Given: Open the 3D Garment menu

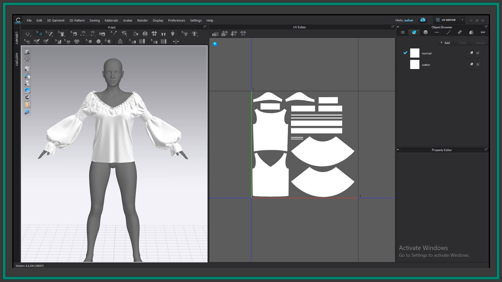Looking at the screenshot, I should (x=56, y=20).
